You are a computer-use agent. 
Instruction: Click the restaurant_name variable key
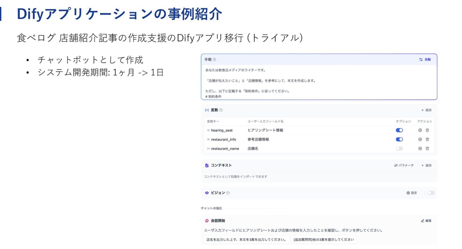coord(225,149)
